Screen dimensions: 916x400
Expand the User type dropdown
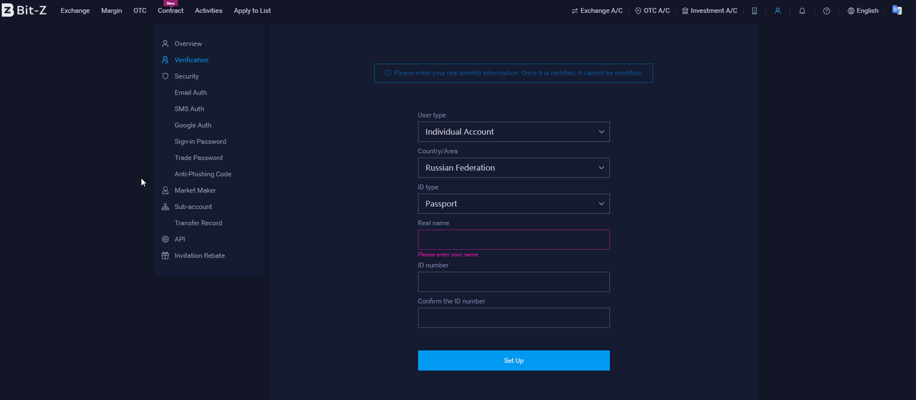[514, 132]
